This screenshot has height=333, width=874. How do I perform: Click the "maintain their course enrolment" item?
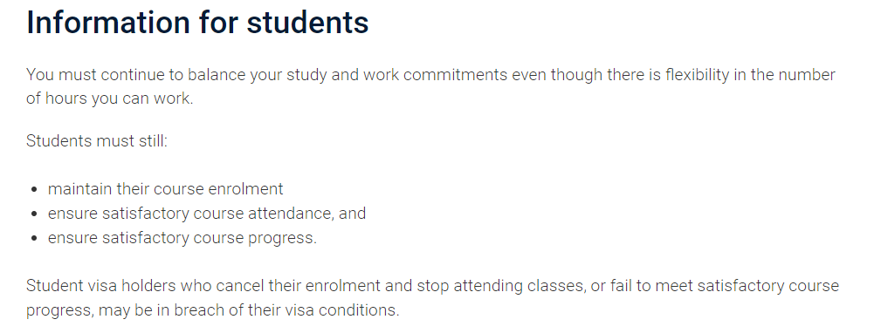[166, 189]
